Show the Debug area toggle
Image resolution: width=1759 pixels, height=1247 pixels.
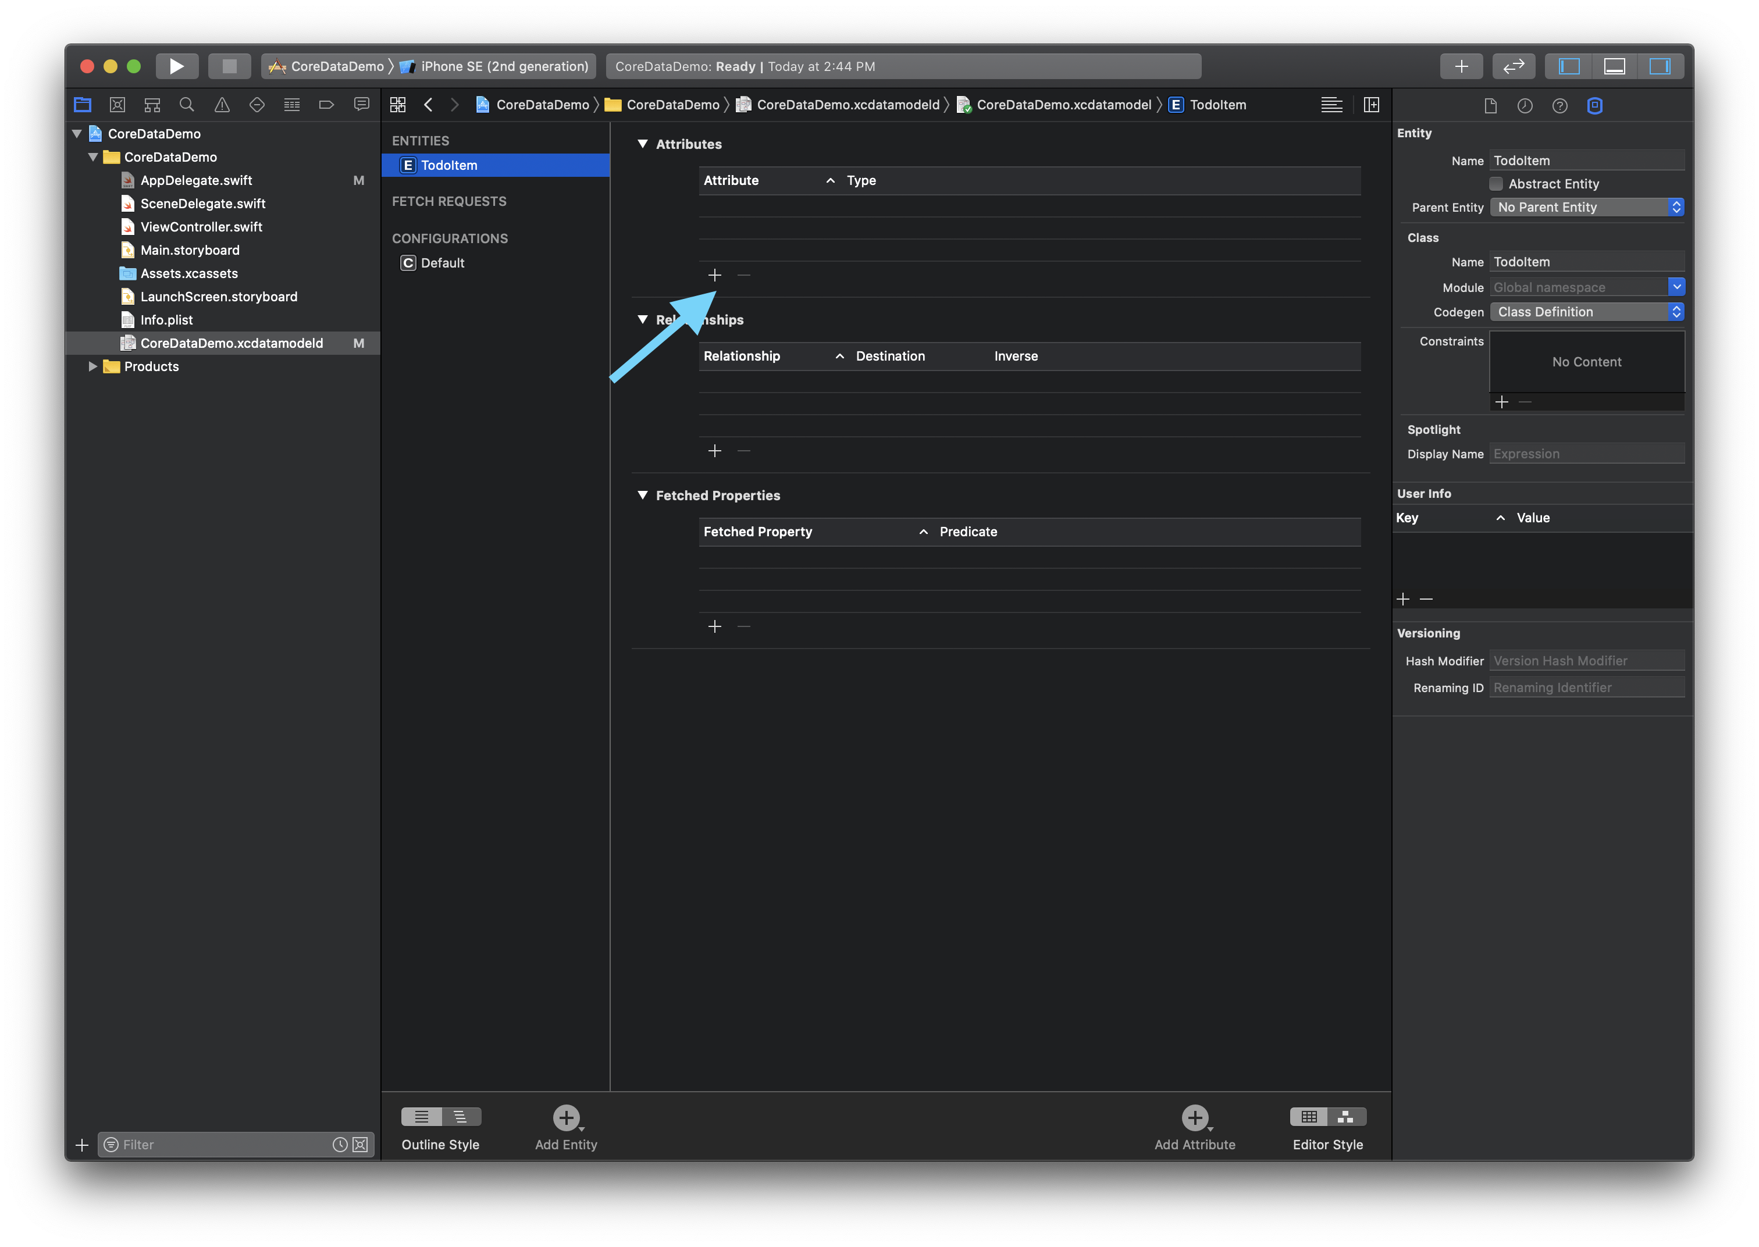(x=1614, y=66)
